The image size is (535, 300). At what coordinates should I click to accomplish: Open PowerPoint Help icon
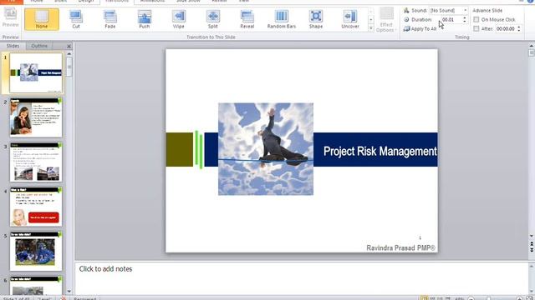(531, 1)
